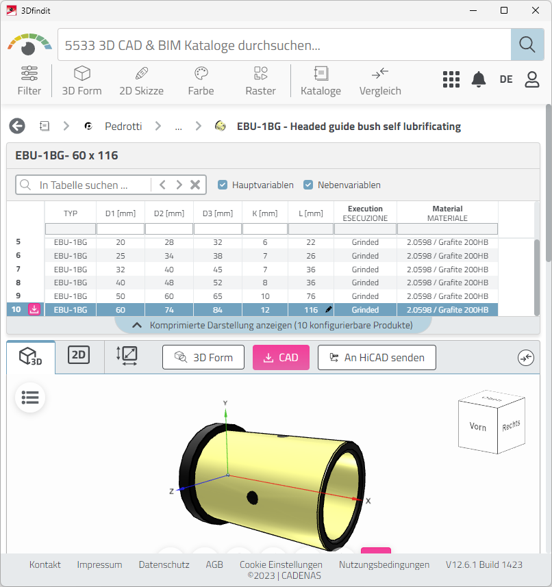Click the catalog root breadcrumb icon
Viewport: 552px width, 587px height.
click(45, 126)
